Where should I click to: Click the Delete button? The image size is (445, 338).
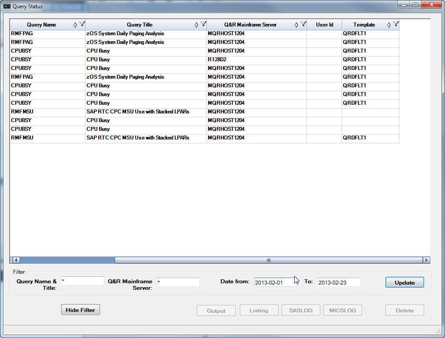405,310
